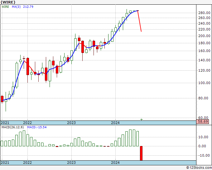
Task: Click the 60.00 price axis label
Action: (x=203, y=118)
